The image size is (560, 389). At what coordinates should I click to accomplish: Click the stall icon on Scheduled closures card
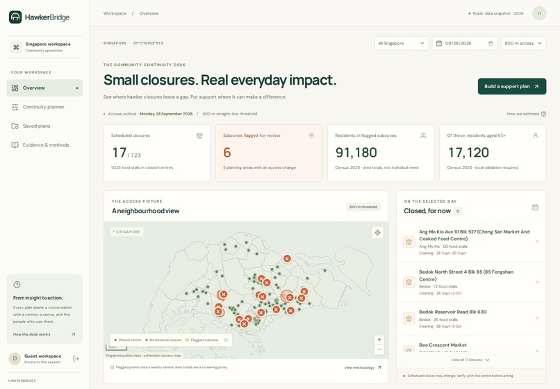199,135
